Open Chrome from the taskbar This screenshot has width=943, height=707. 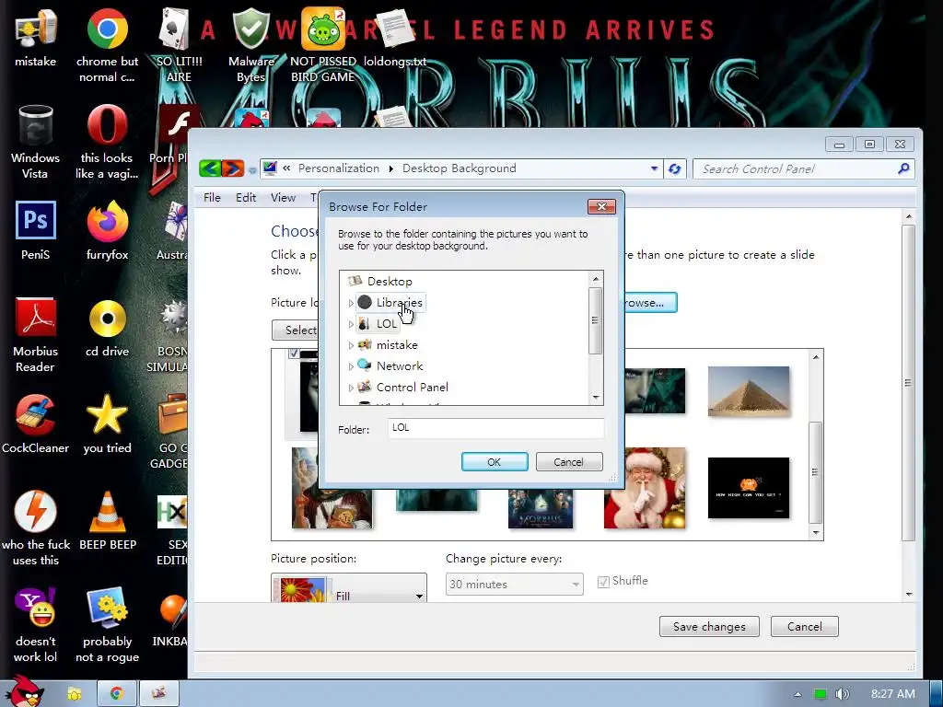(x=117, y=694)
